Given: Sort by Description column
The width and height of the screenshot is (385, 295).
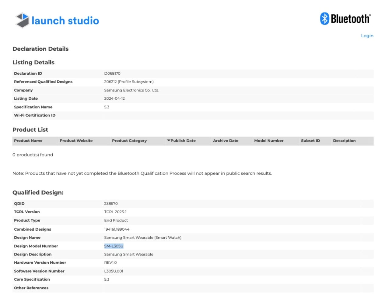Looking at the screenshot, I should point(344,141).
